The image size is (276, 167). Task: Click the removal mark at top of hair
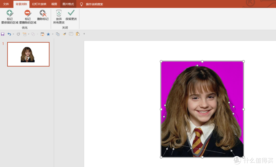tap(197, 66)
